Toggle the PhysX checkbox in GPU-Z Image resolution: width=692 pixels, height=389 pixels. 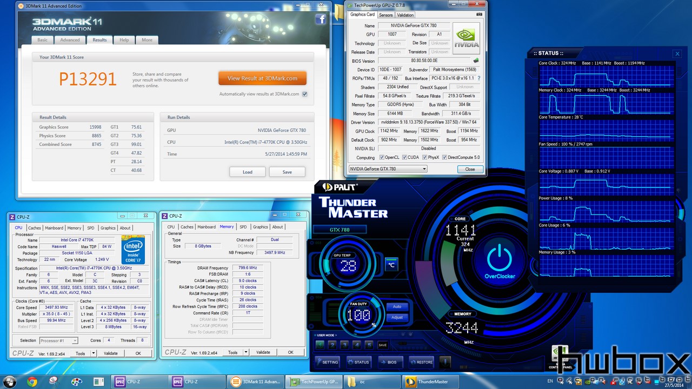click(425, 158)
